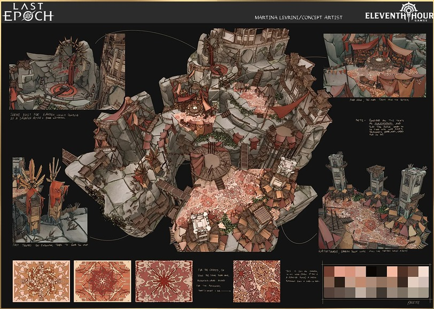Click the Last Epoch logo
This screenshot has height=309, width=434.
click(28, 12)
